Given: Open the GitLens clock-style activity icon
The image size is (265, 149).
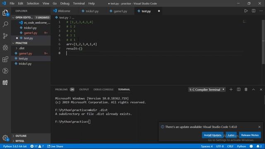Looking at the screenshot, I should tap(5, 71).
